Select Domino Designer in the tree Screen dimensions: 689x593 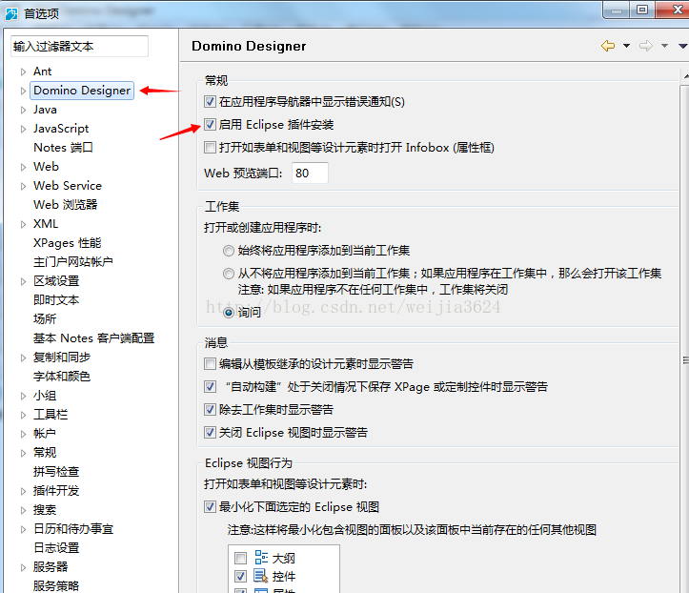(82, 91)
